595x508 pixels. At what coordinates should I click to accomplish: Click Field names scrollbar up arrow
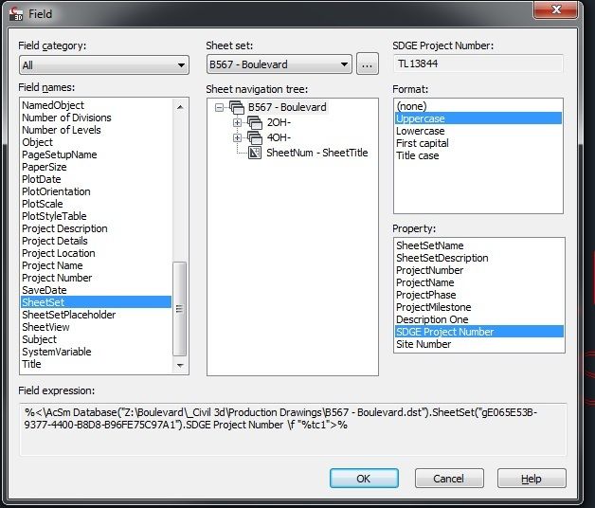pyautogui.click(x=180, y=107)
